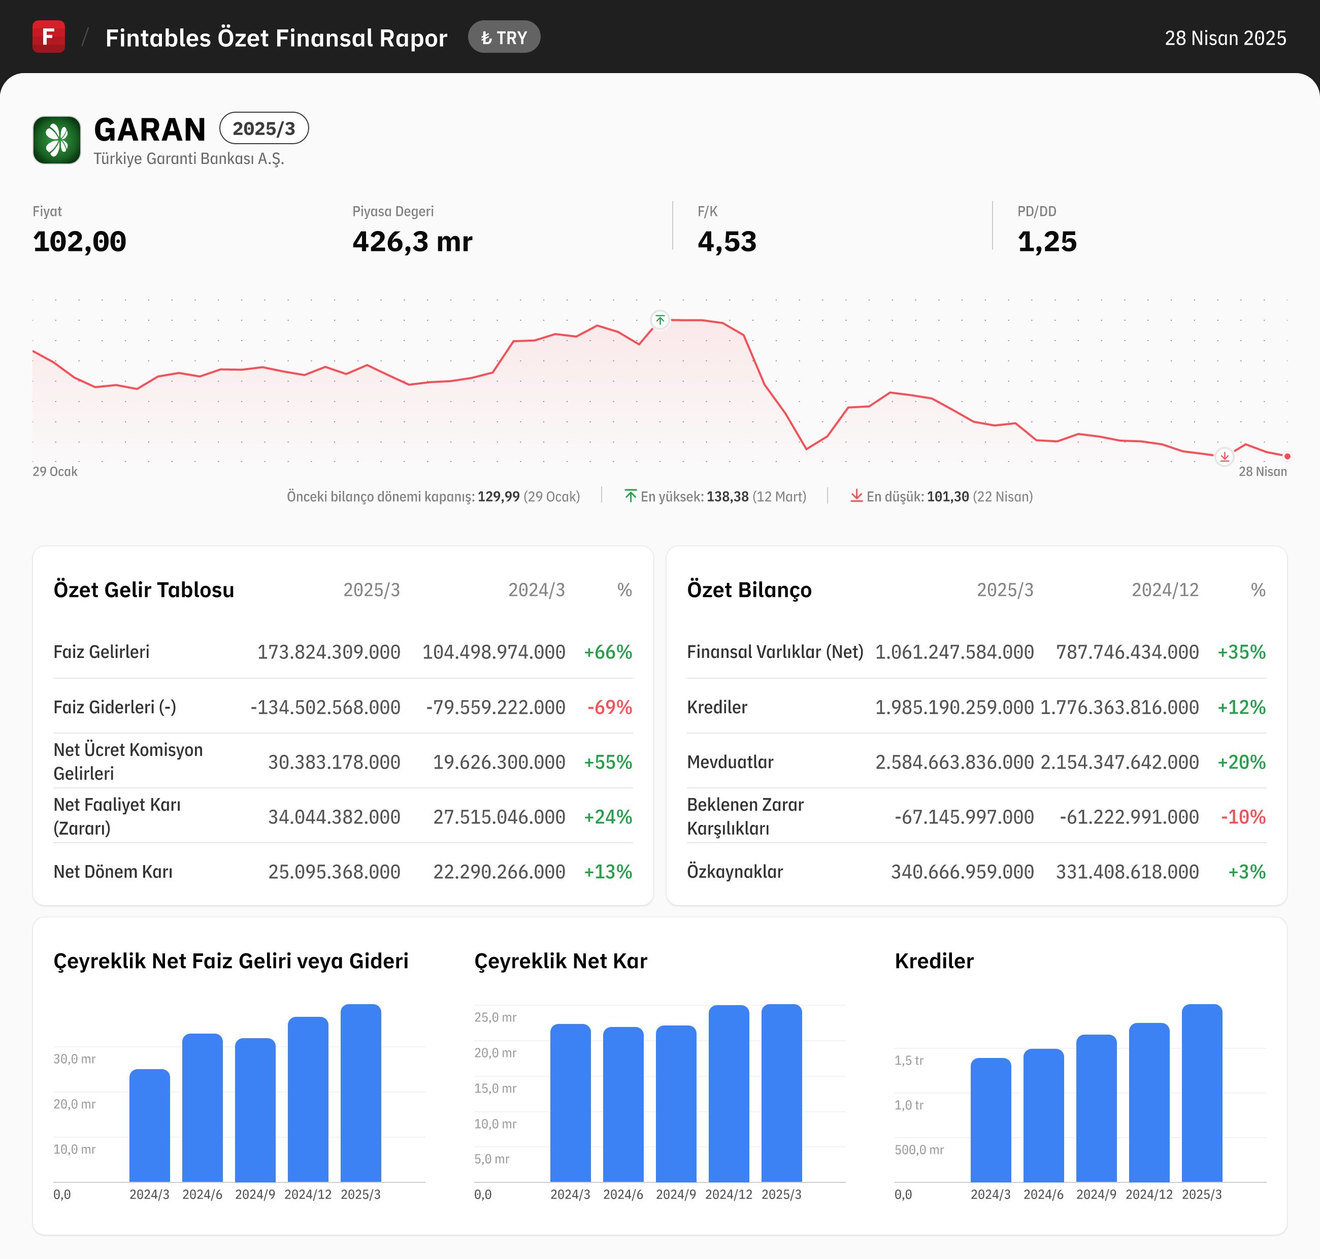Click the Özet Gelir Tablosu heading
Image resolution: width=1320 pixels, height=1259 pixels.
pos(144,590)
